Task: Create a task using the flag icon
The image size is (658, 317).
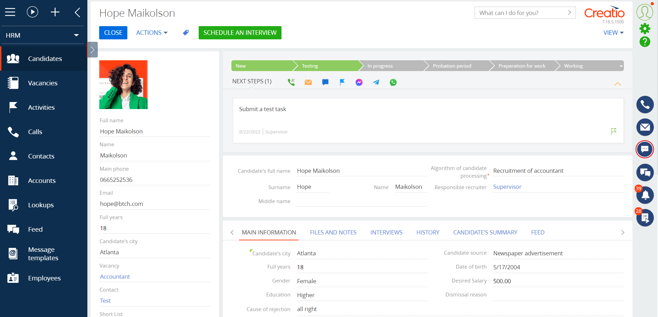Action: pos(342,82)
